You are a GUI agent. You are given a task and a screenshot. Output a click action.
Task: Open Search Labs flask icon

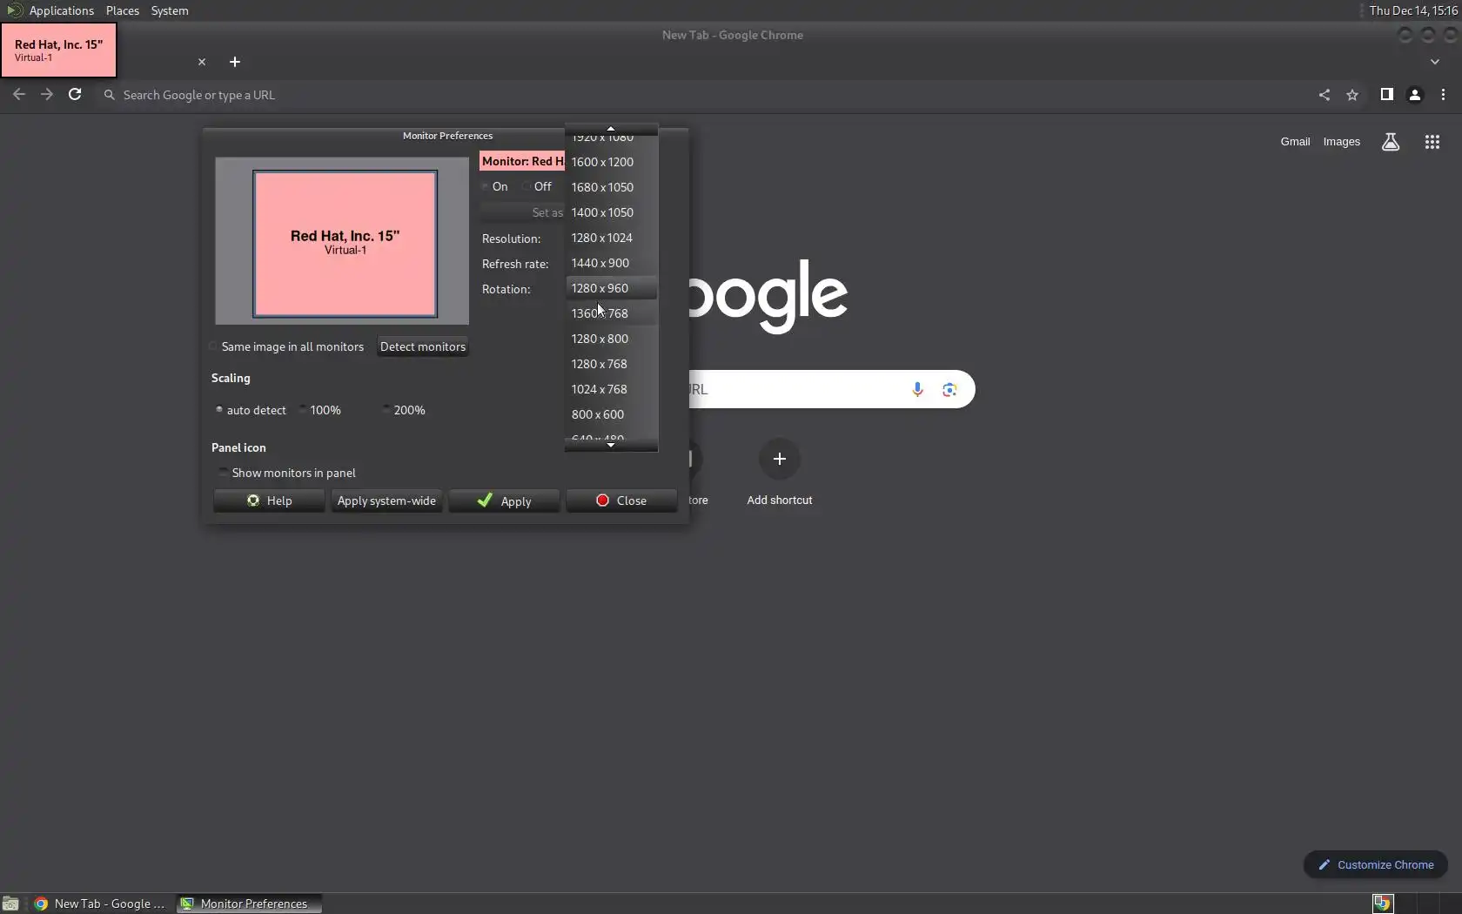(1391, 142)
